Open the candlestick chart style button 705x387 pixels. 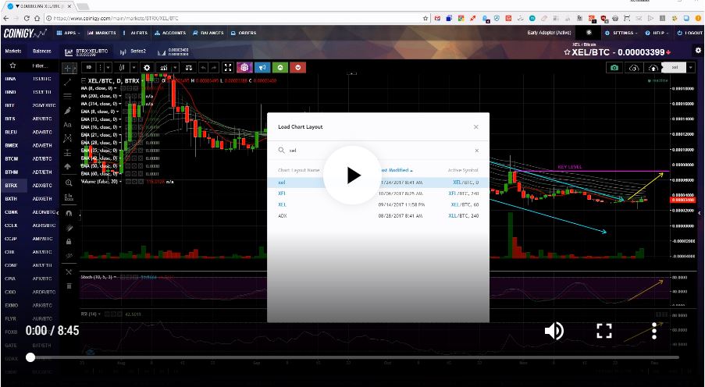coord(122,67)
